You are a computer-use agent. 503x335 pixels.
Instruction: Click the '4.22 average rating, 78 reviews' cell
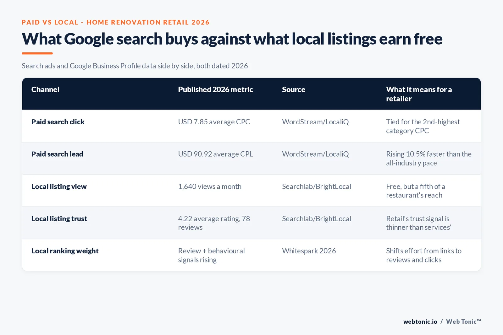coord(214,223)
